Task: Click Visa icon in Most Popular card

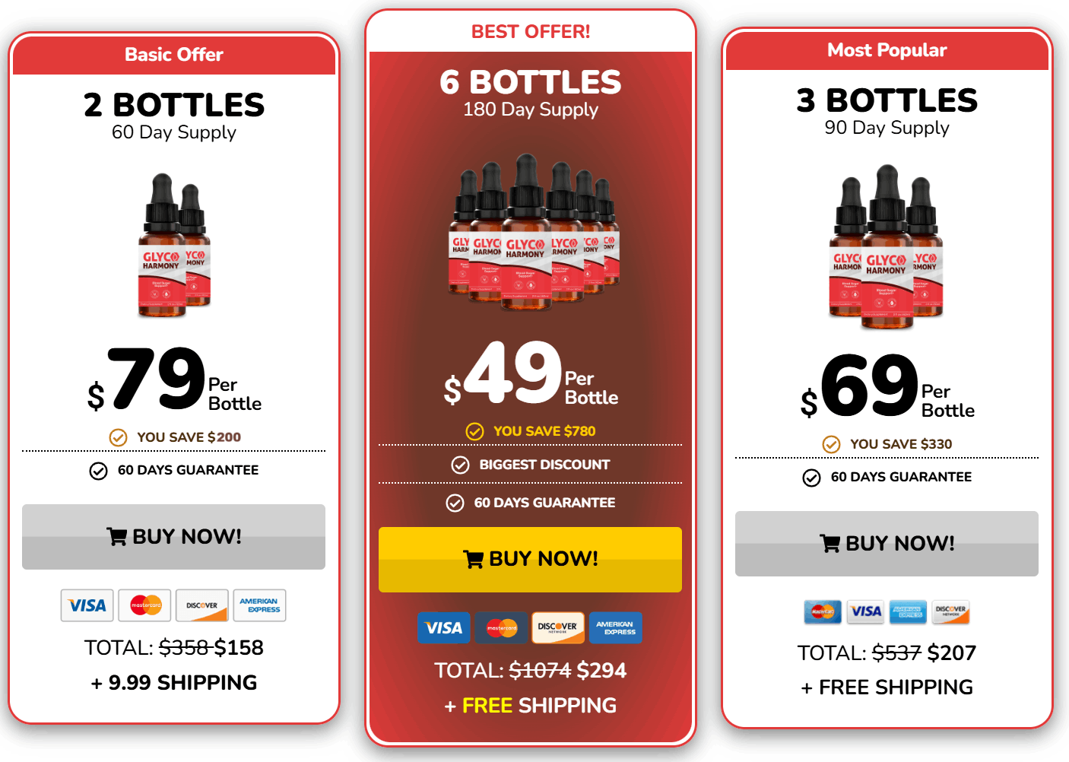Action: [x=866, y=611]
